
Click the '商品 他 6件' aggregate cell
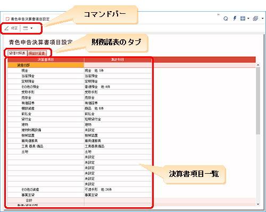point(118,108)
